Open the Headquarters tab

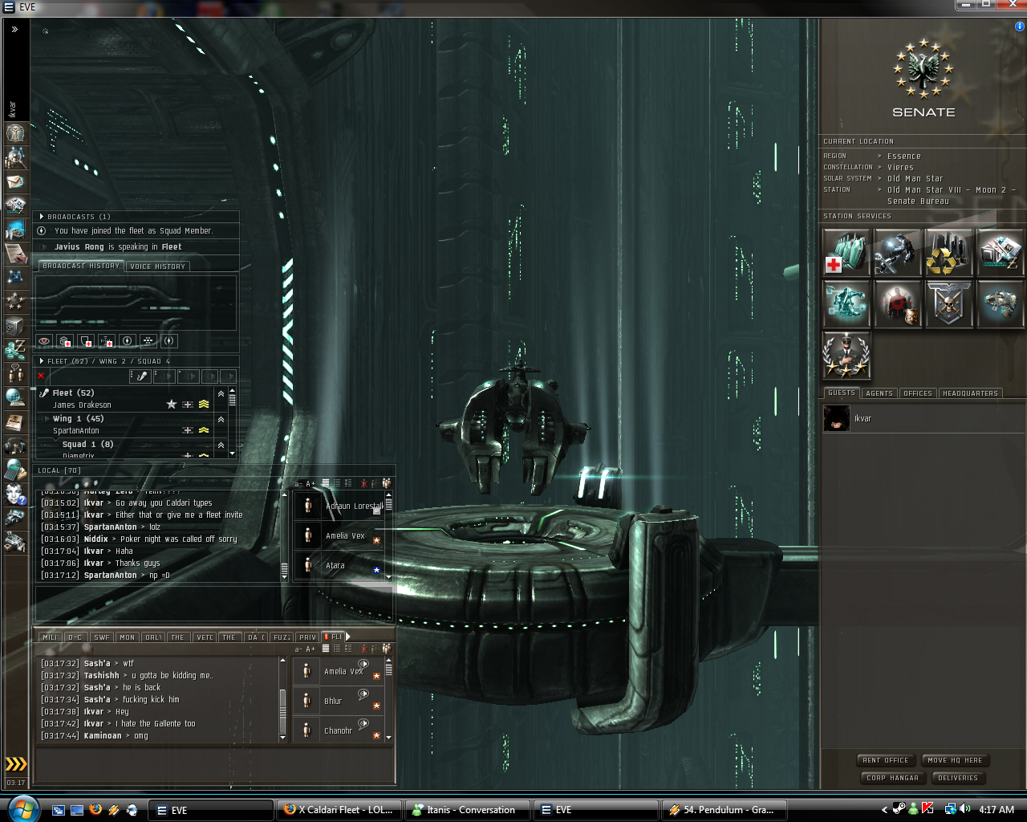970,393
